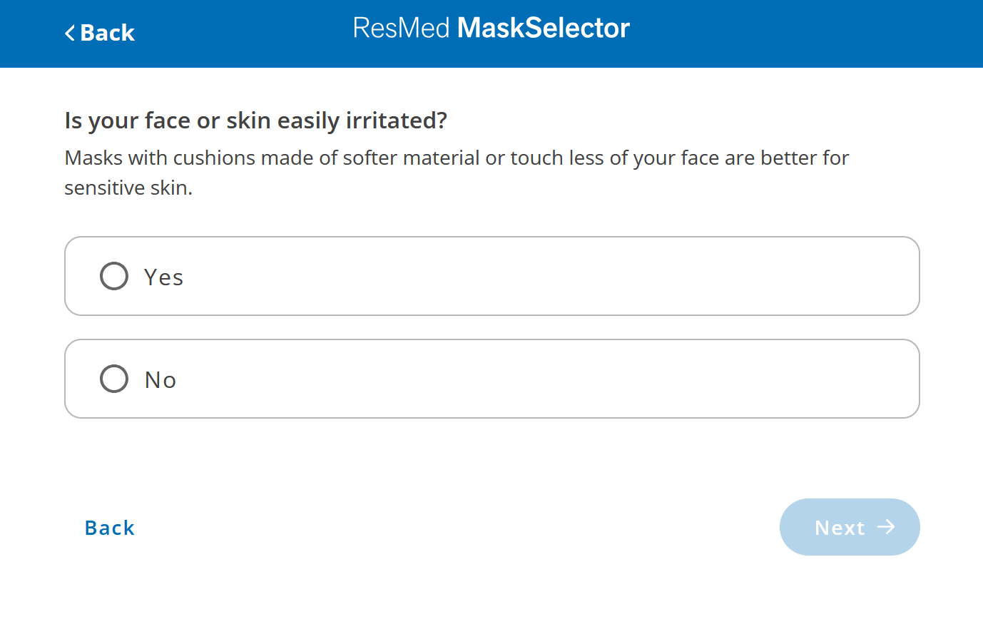983x624 pixels.
Task: Advance the survey using the Next arrow
Action: (x=849, y=527)
